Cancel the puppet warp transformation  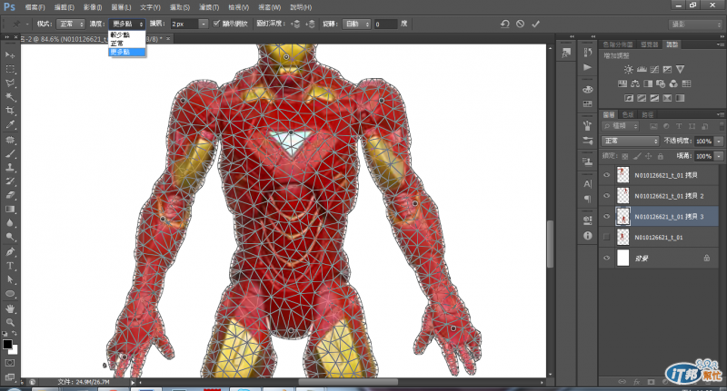[x=520, y=24]
